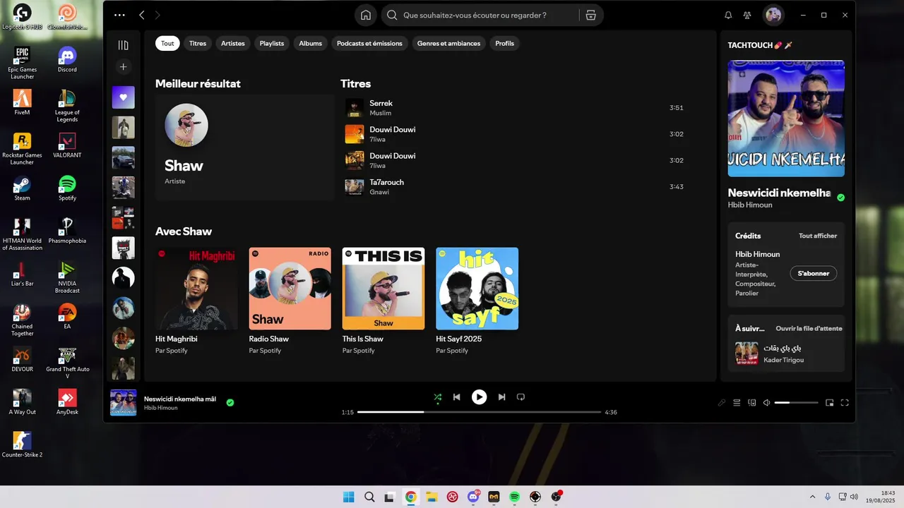Select the Profils filter chip
This screenshot has height=508, width=904.
[x=505, y=43]
